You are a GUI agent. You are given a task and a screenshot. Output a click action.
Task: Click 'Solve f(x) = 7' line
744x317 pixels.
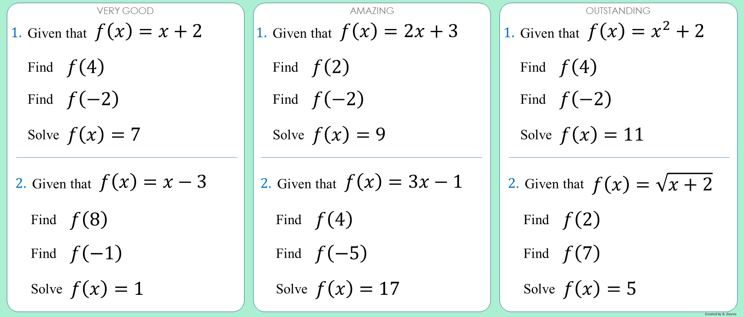(84, 135)
